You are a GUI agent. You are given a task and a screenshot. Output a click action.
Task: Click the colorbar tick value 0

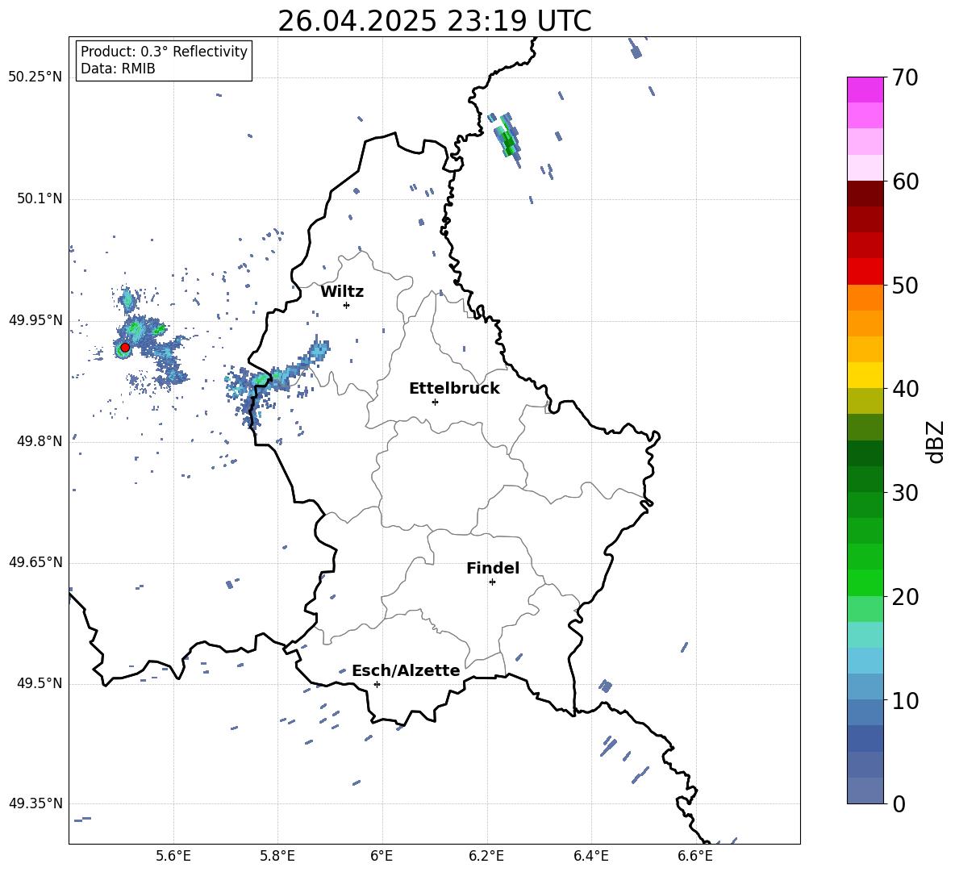899,804
